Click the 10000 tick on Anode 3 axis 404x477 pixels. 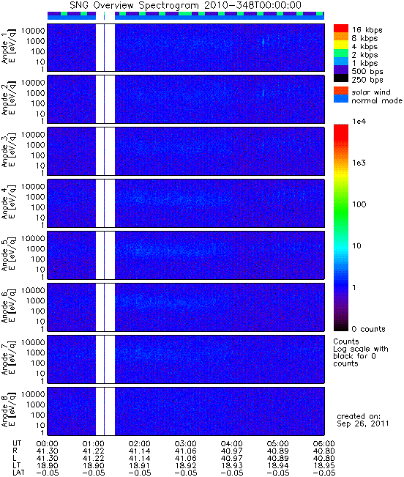pos(33,135)
